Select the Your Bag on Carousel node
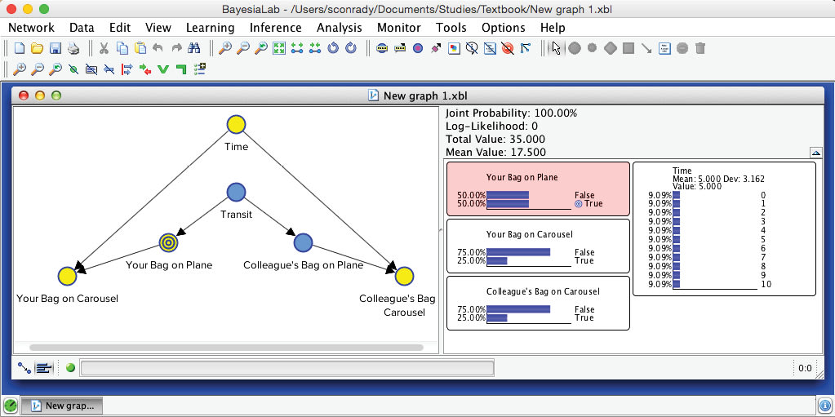Screen dimensions: 835x417 (x=67, y=276)
